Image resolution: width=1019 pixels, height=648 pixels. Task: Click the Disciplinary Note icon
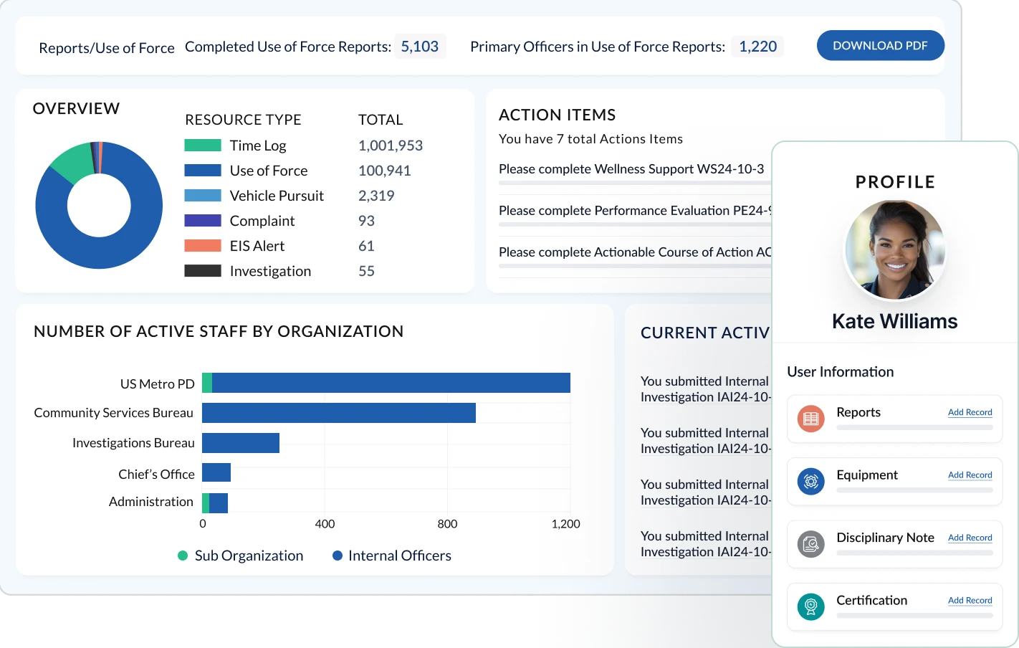click(810, 544)
